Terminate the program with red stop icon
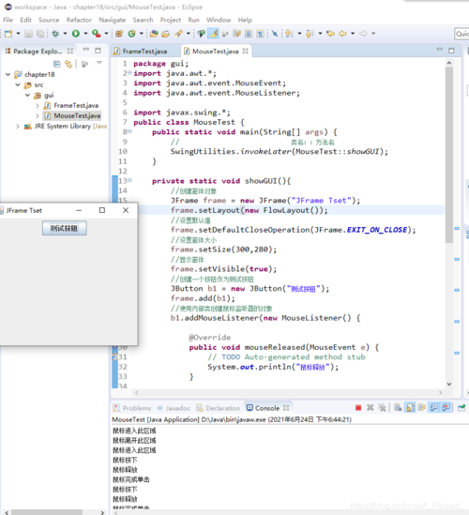This screenshot has width=469, height=515. (x=358, y=408)
